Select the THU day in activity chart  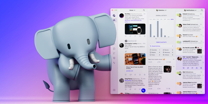tap(158, 19)
